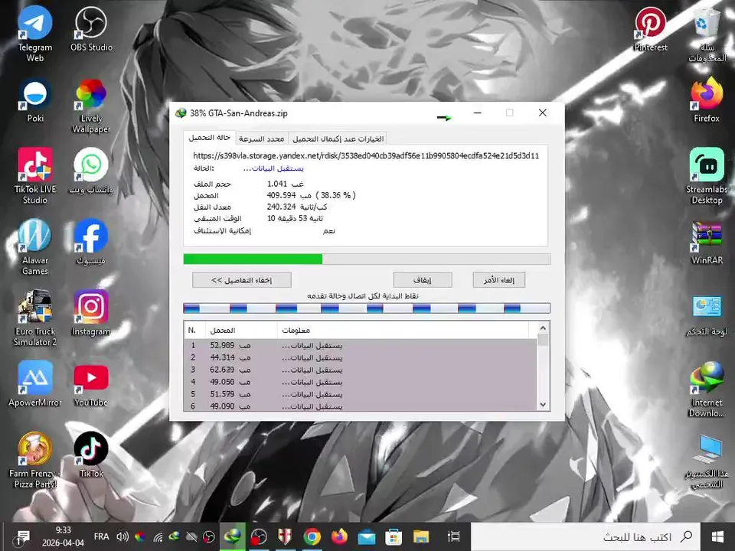
Task: Select the Streamlabs Desktop icon
Action: 707,176
